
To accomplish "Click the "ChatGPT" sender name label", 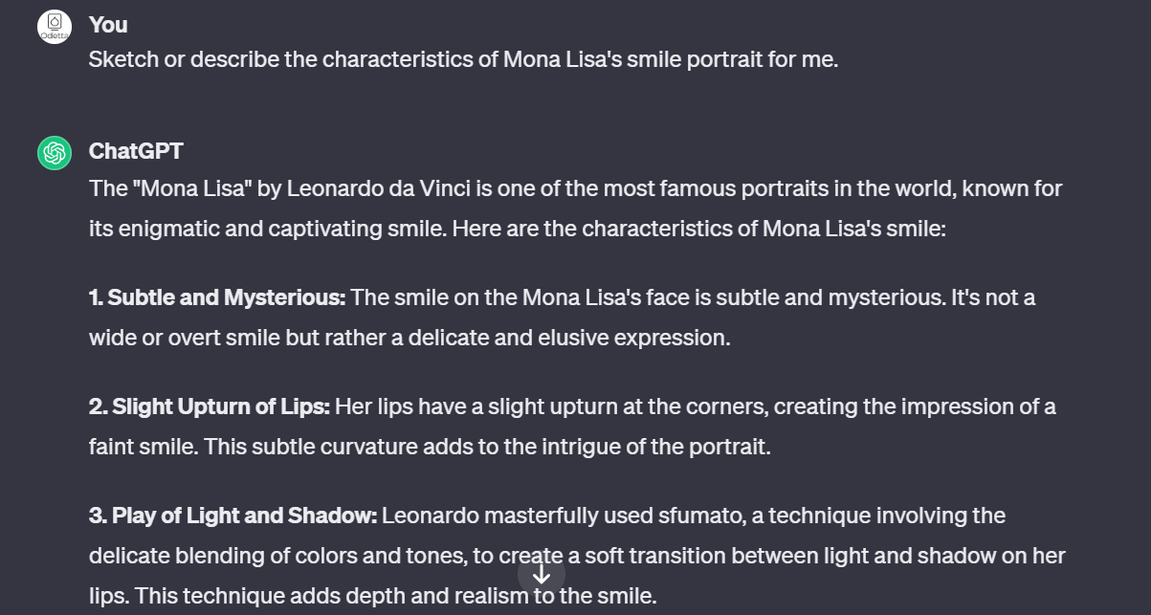I will tap(136, 151).
